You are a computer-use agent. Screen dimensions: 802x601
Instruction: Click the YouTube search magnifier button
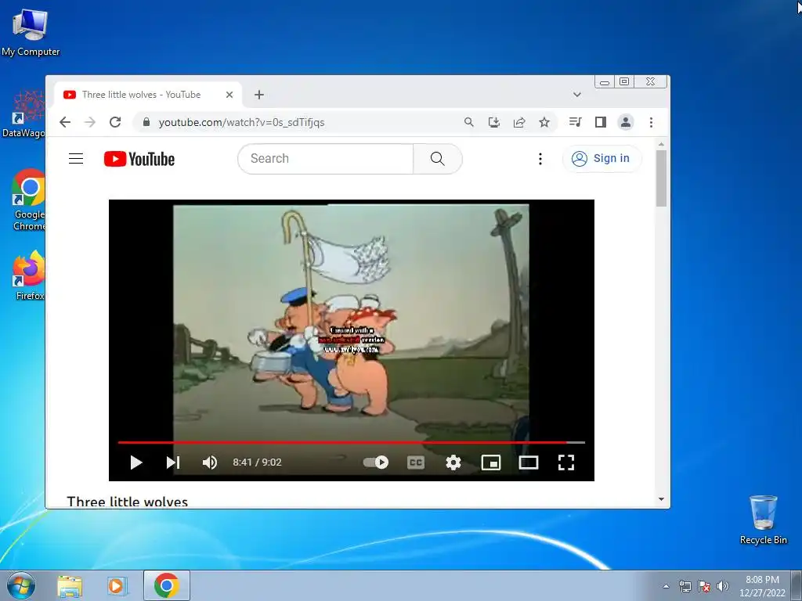click(x=437, y=158)
